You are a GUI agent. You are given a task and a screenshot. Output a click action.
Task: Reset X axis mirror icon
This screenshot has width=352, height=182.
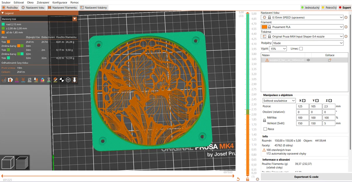tap(304, 101)
